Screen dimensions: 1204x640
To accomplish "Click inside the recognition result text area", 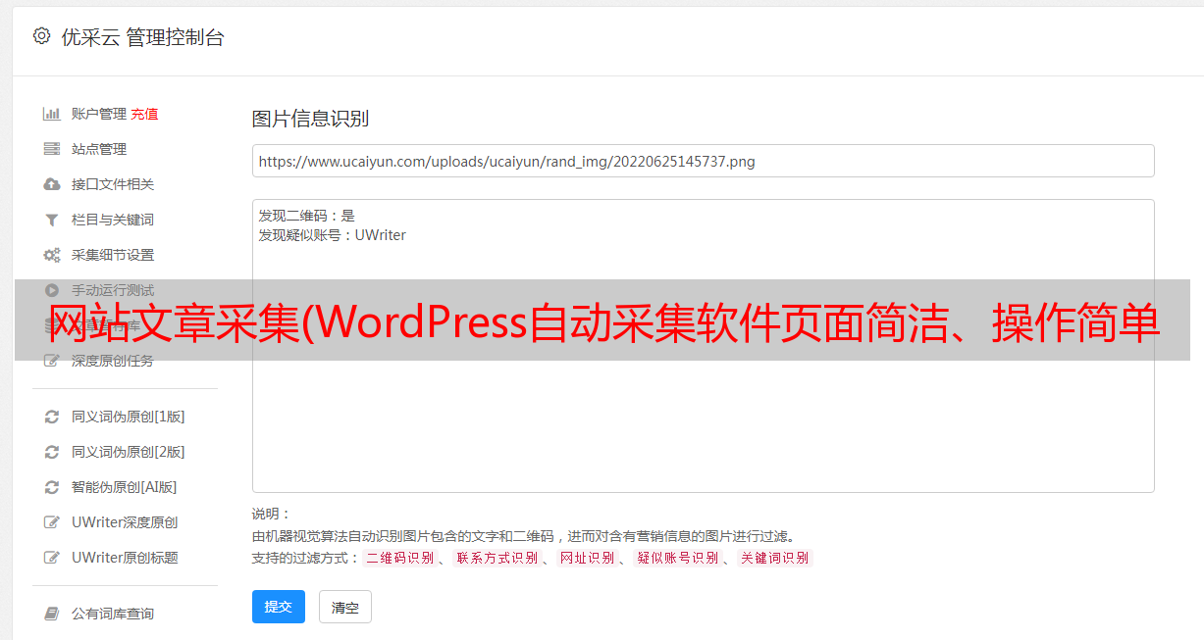I will point(703,345).
